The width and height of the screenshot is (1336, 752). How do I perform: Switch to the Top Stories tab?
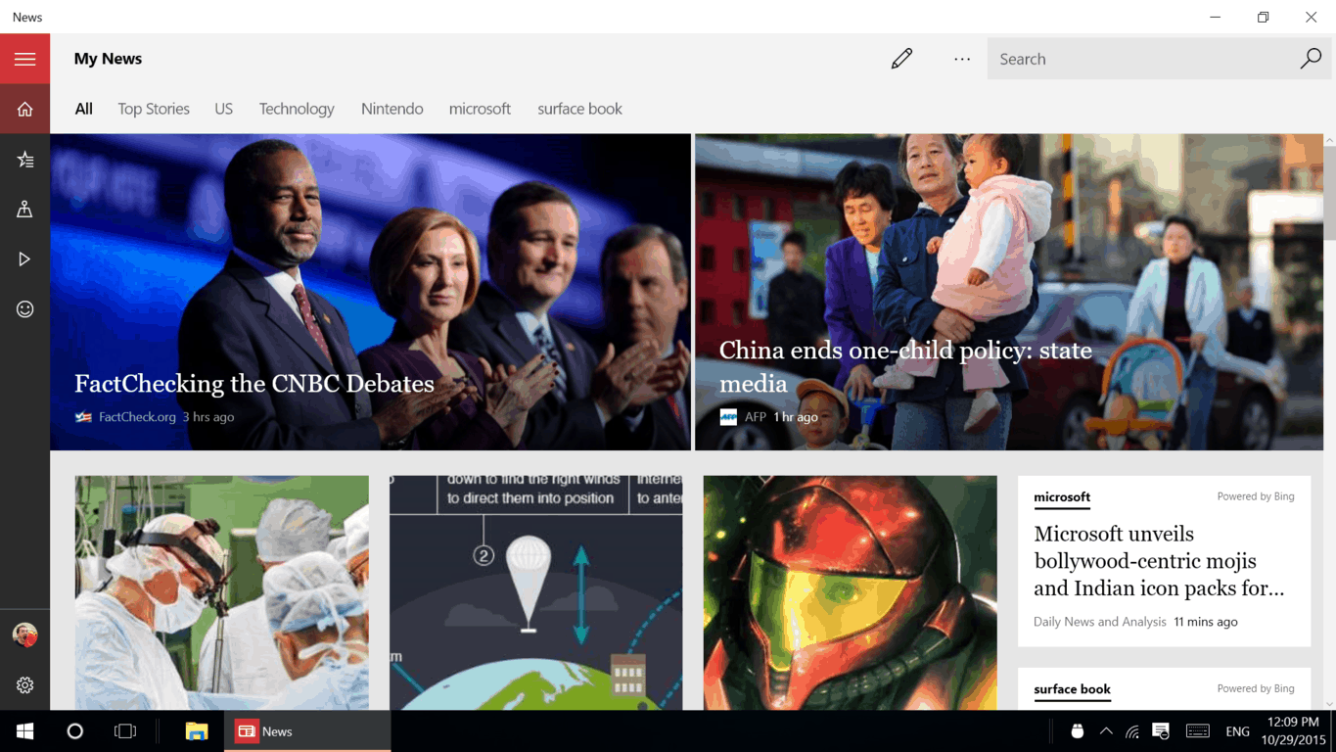[154, 109]
